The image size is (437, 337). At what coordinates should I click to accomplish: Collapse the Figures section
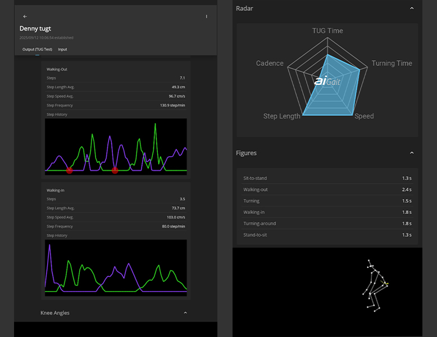412,153
